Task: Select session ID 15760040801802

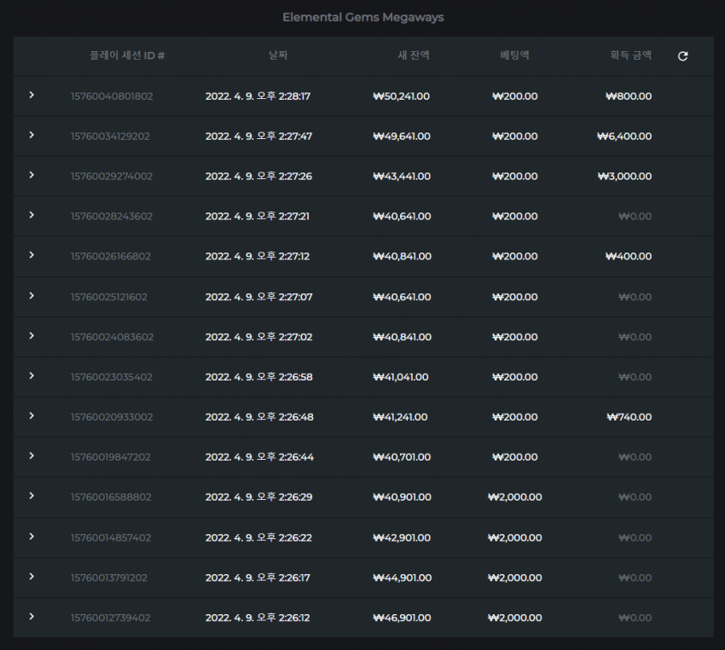Action: (112, 96)
